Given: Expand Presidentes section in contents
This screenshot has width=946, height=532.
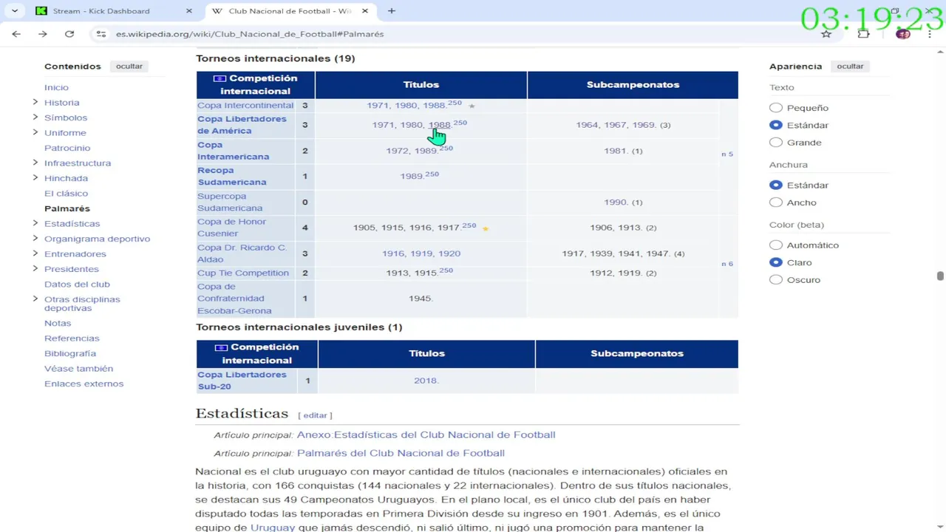Looking at the screenshot, I should (x=35, y=269).
